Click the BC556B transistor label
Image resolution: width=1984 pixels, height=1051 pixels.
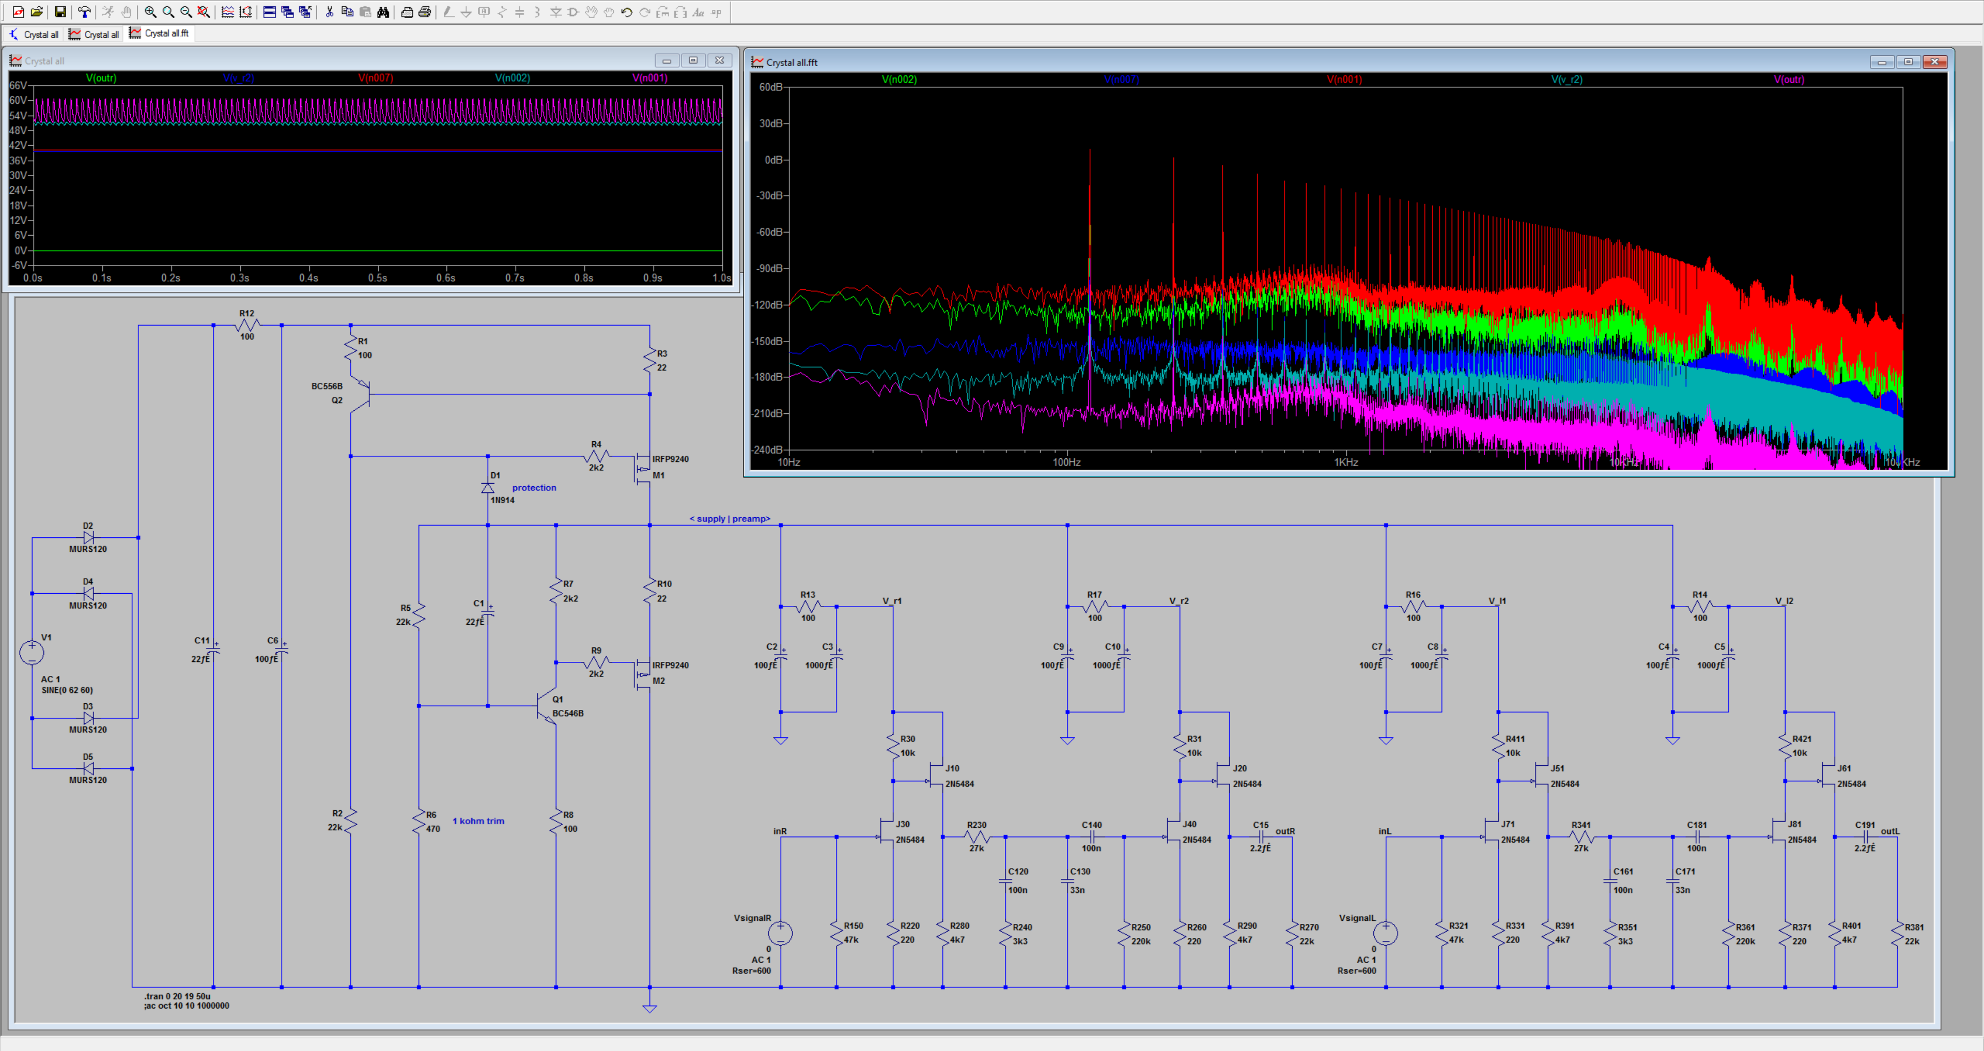coord(327,386)
